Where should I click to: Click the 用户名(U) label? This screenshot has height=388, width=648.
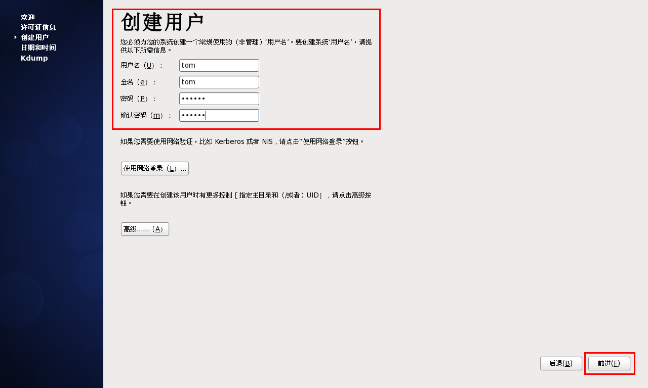pos(142,65)
